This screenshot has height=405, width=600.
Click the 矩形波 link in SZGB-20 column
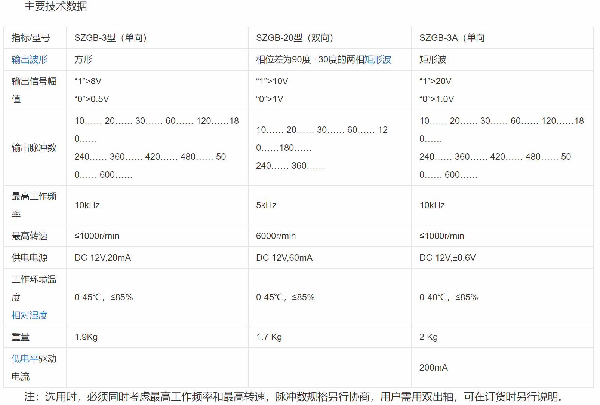coord(378,59)
